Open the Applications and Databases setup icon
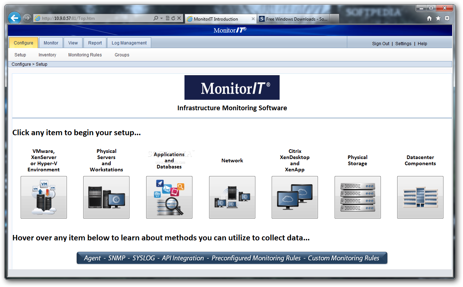Viewport: 463px width, 287px height. click(169, 197)
